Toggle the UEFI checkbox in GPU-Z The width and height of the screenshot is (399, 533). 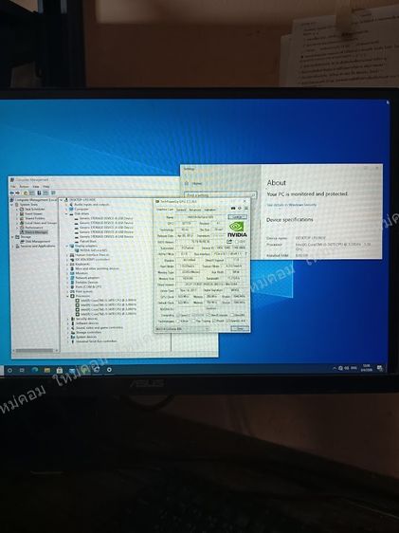pyautogui.click(x=237, y=242)
